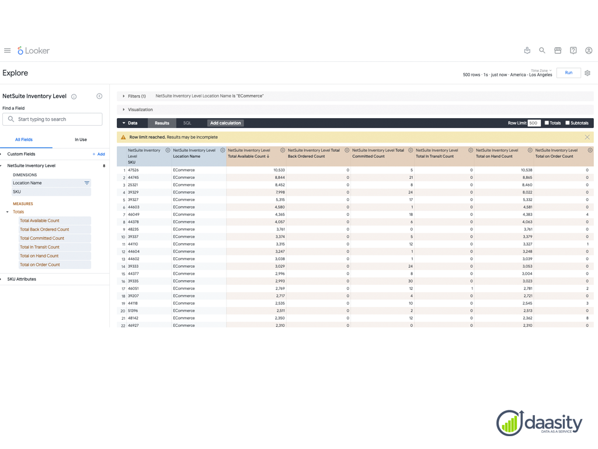The height and width of the screenshot is (449, 598).
Task: Open the user account profile icon
Action: [x=589, y=50]
